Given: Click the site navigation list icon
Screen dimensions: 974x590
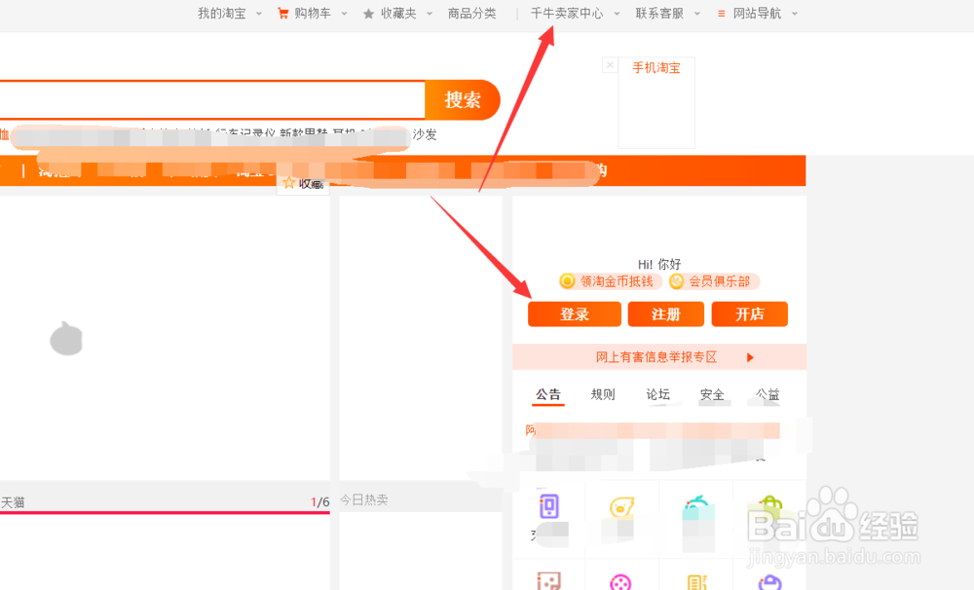Looking at the screenshot, I should point(721,13).
